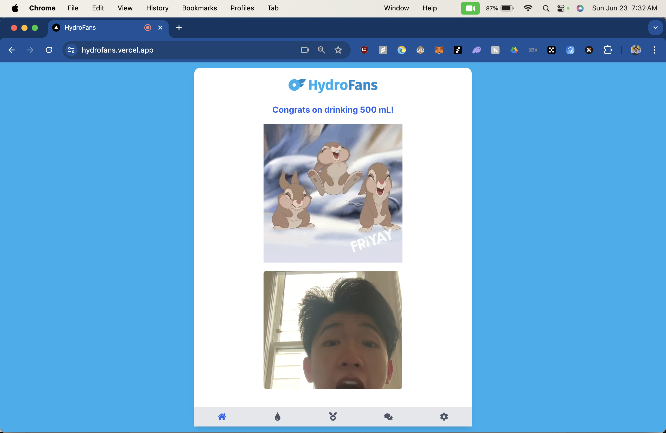666x433 pixels.
Task: Open a new tab
Action: pyautogui.click(x=179, y=27)
